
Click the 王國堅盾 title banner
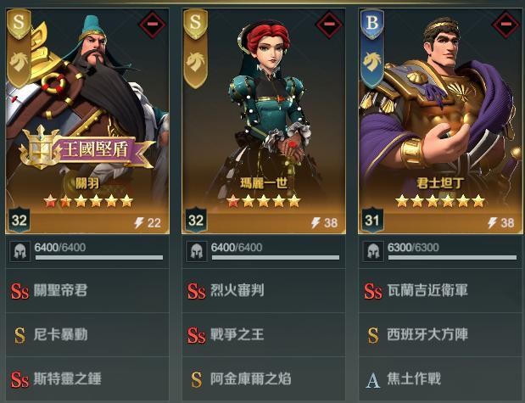coord(87,149)
